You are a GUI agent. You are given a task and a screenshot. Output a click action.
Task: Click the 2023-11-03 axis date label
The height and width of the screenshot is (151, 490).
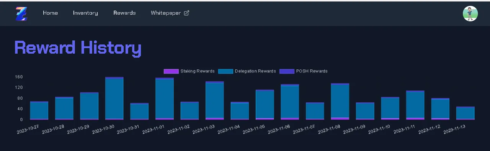pos(203,129)
